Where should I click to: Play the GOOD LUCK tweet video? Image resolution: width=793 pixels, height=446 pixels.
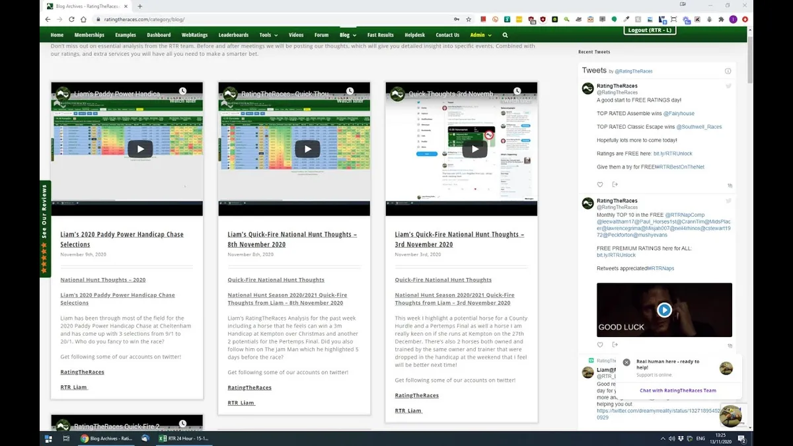[x=664, y=310]
